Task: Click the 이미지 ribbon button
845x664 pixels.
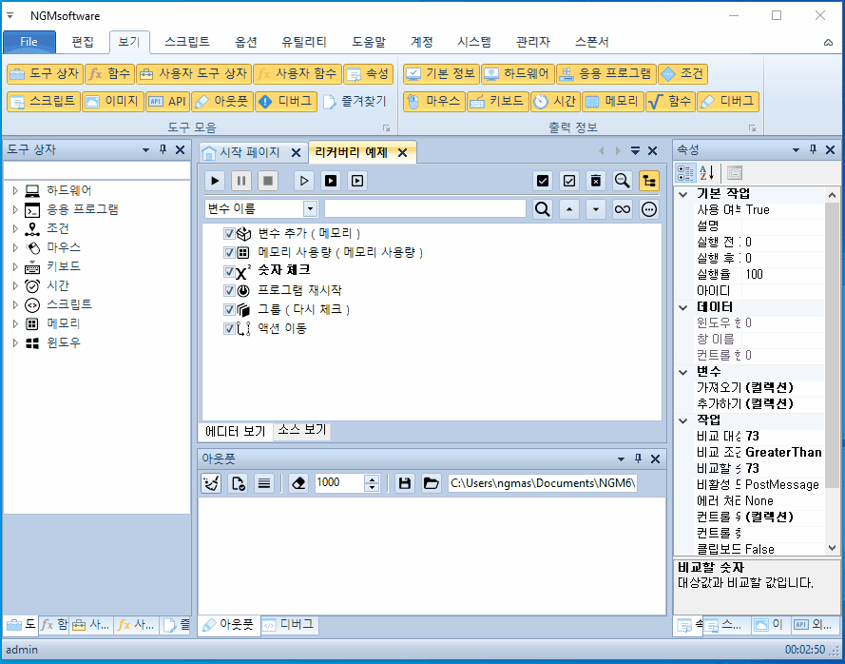Action: click(113, 102)
